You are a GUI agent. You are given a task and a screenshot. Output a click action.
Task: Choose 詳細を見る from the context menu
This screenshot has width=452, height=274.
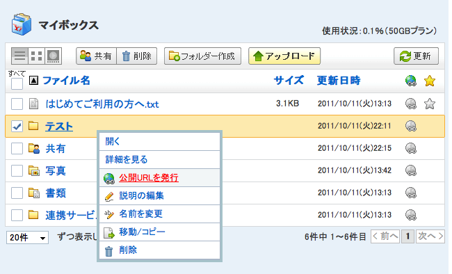pos(159,159)
